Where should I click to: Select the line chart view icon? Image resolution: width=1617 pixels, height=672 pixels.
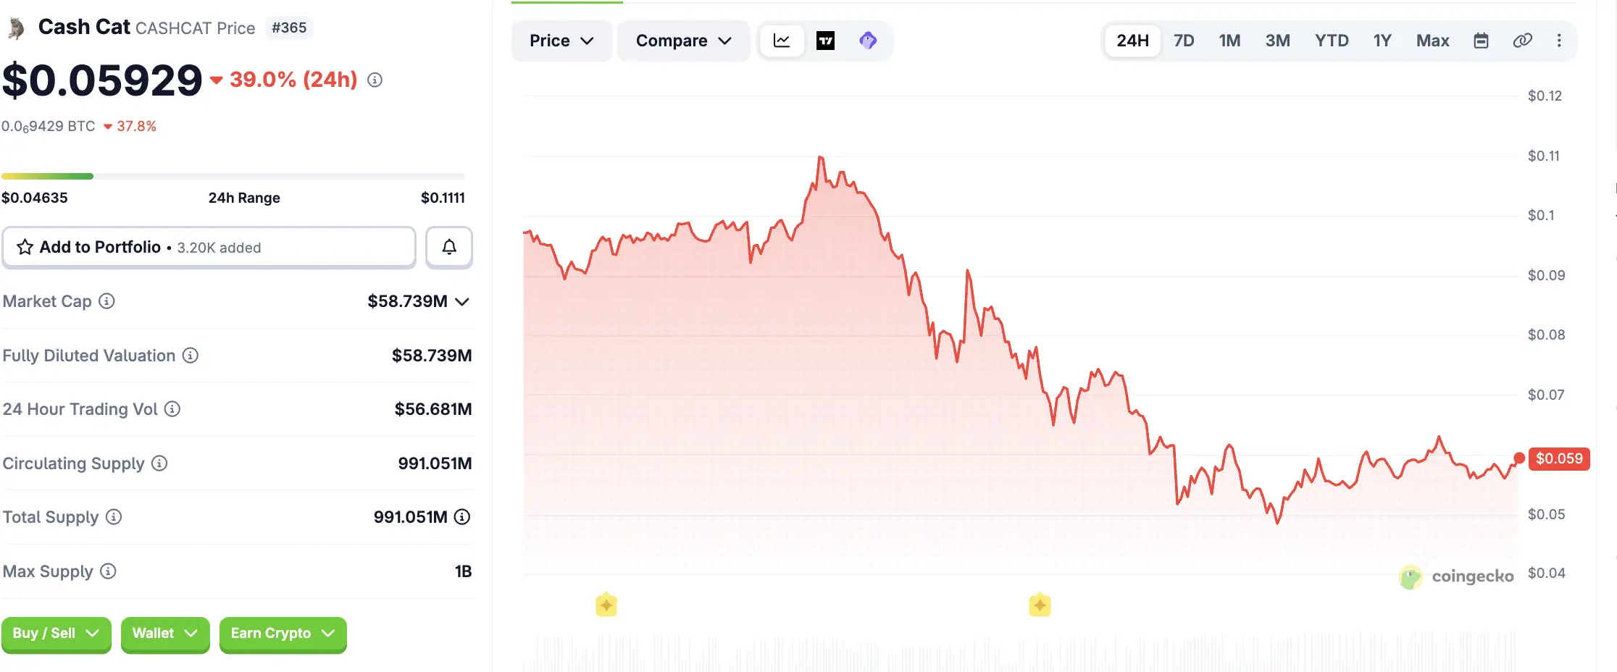tap(782, 41)
